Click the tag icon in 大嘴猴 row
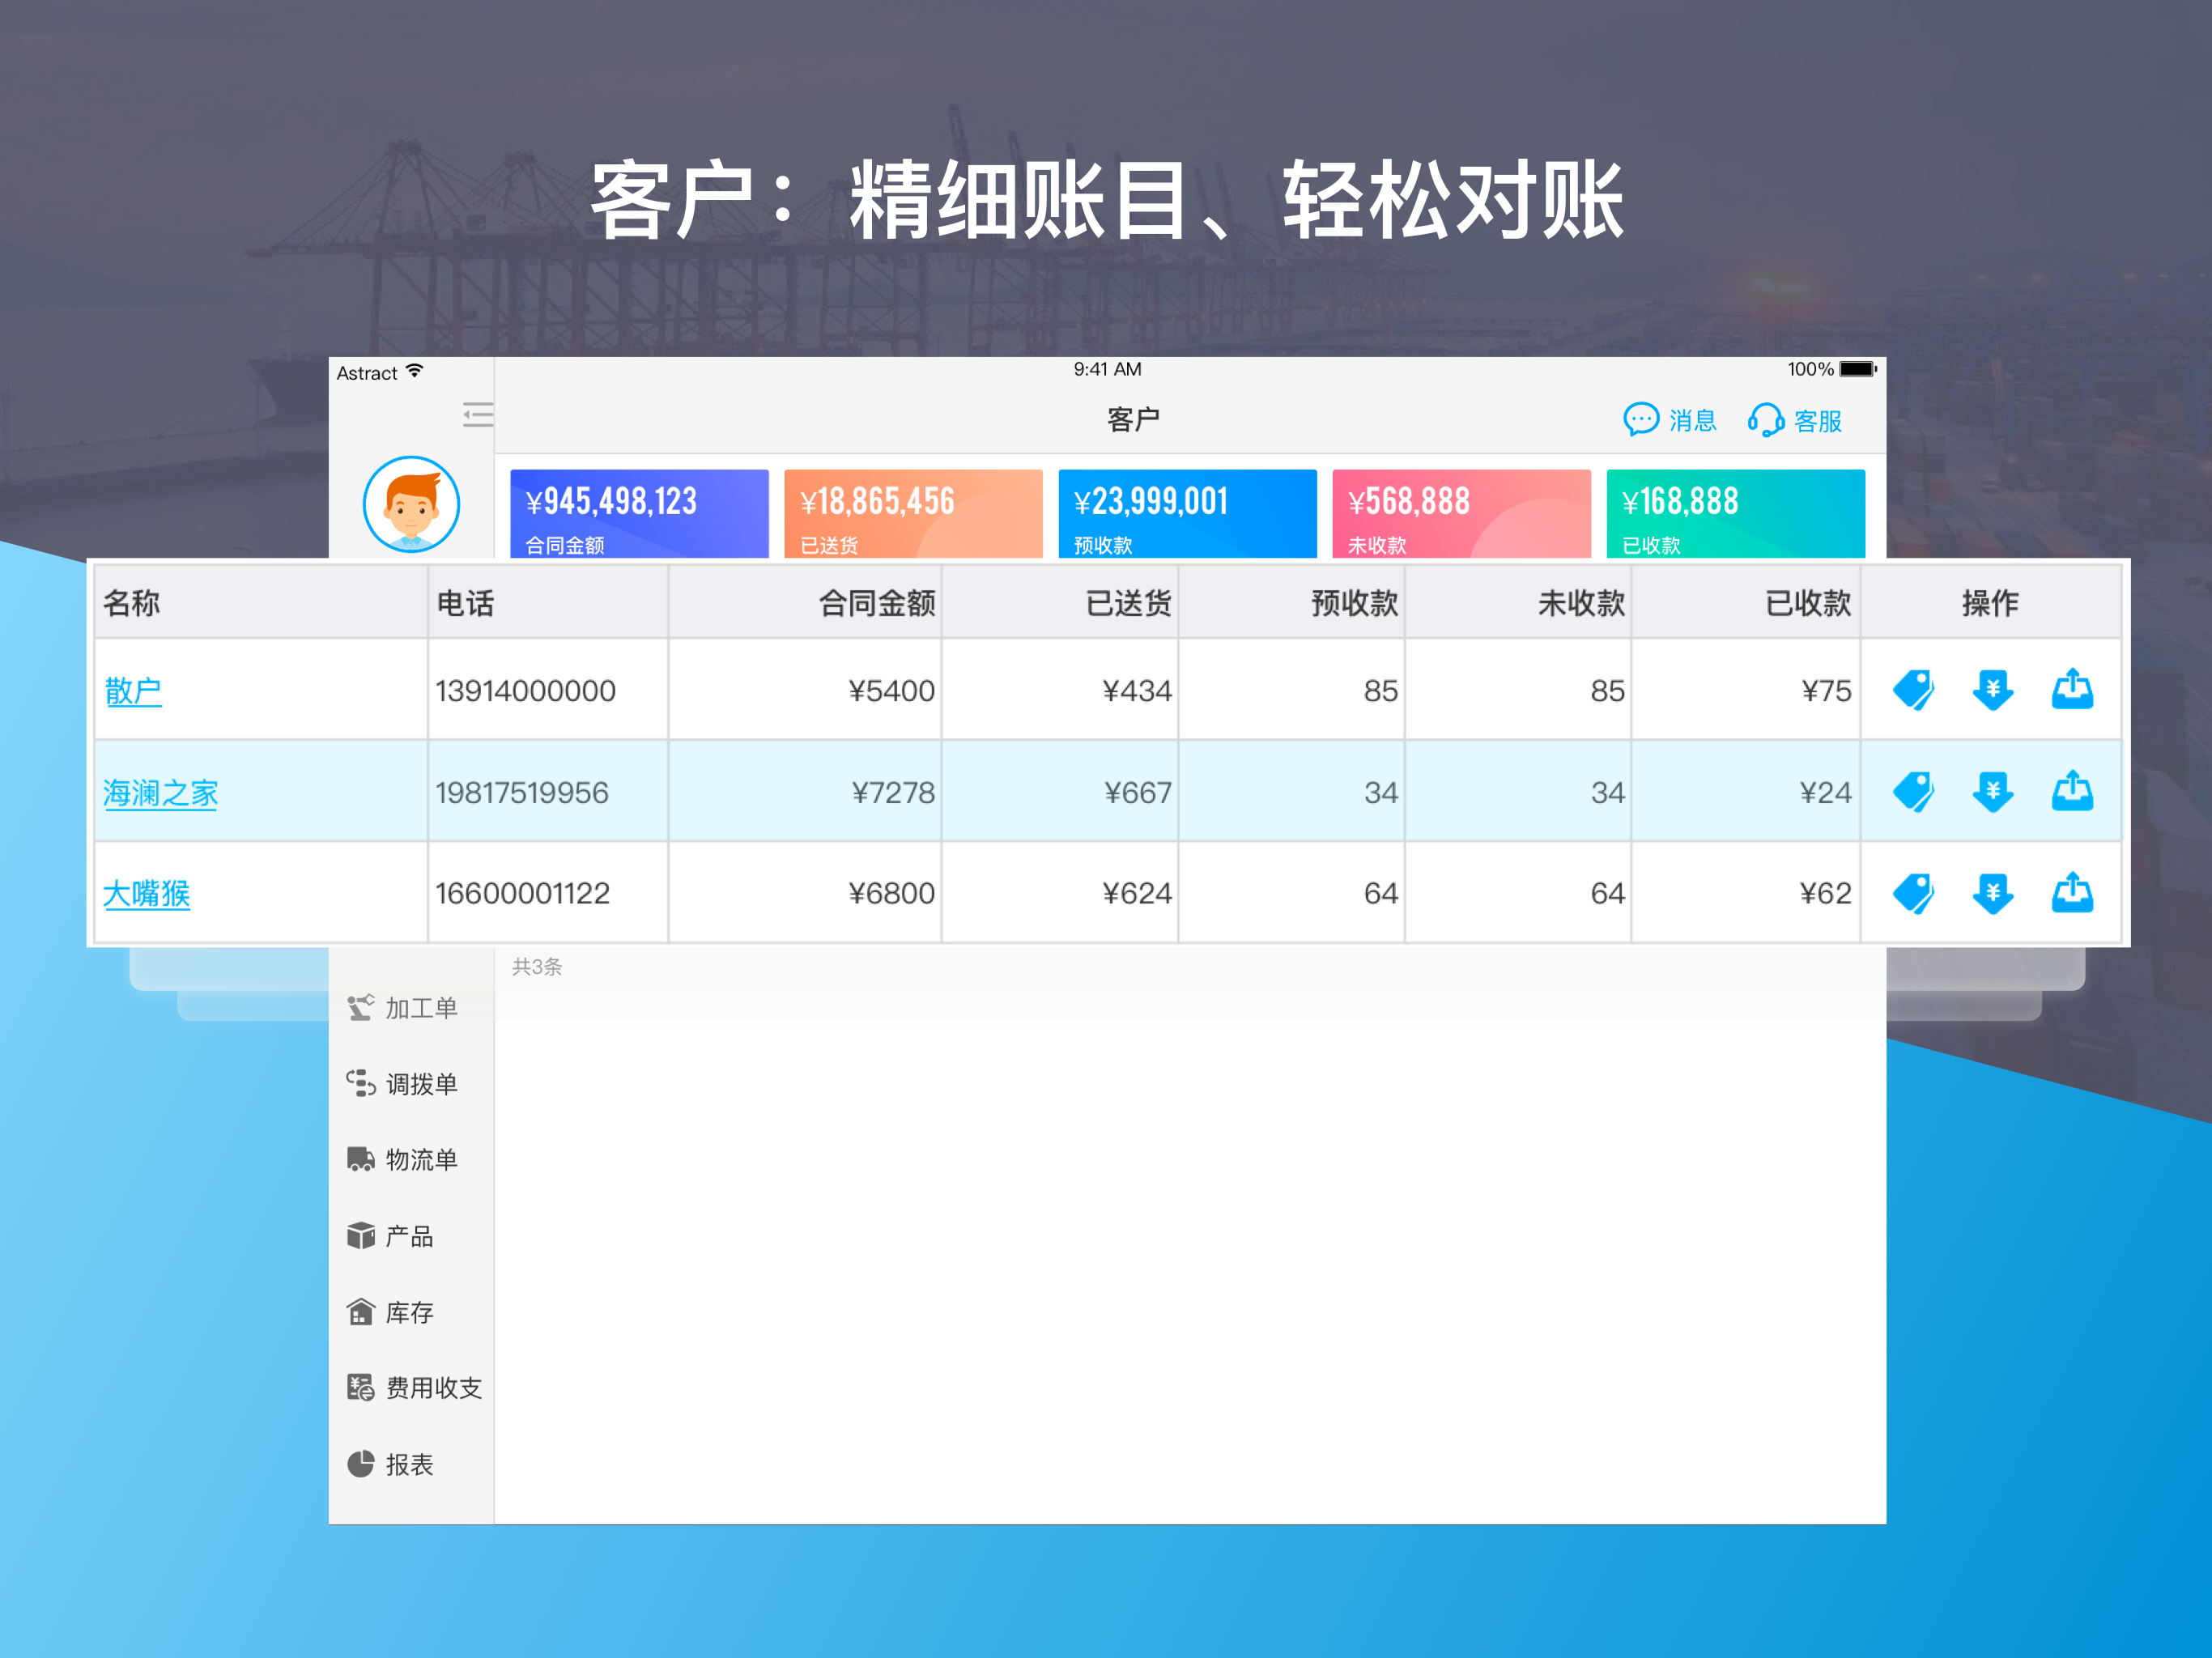2212x1658 pixels. 1913,893
